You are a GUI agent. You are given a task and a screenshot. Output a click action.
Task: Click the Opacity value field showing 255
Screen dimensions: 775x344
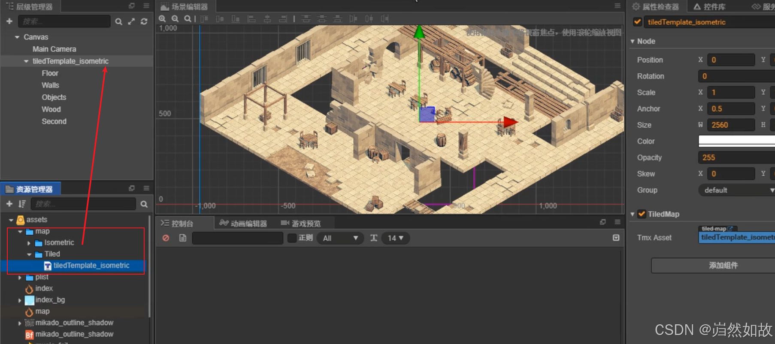click(x=737, y=158)
